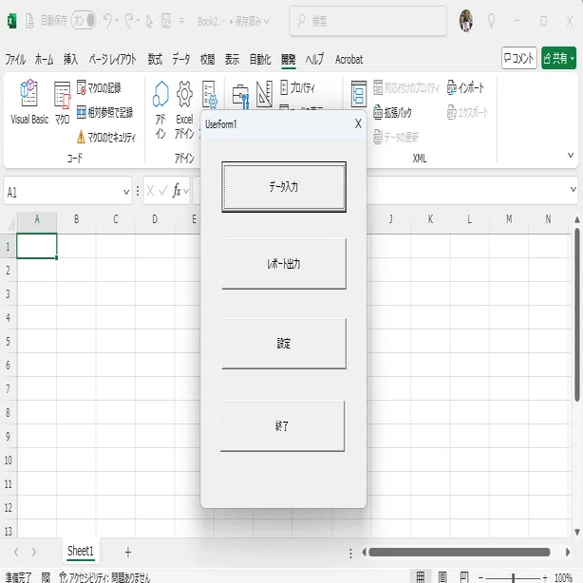Select the Sheet1 tab

coord(81,551)
